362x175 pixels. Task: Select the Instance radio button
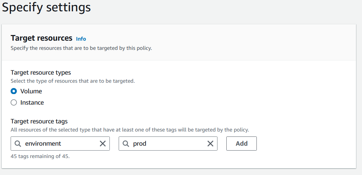pyautogui.click(x=14, y=103)
